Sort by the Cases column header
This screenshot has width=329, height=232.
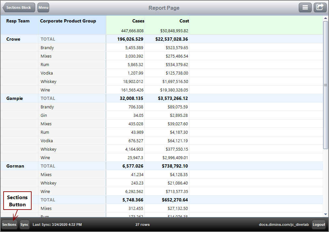pos(138,21)
